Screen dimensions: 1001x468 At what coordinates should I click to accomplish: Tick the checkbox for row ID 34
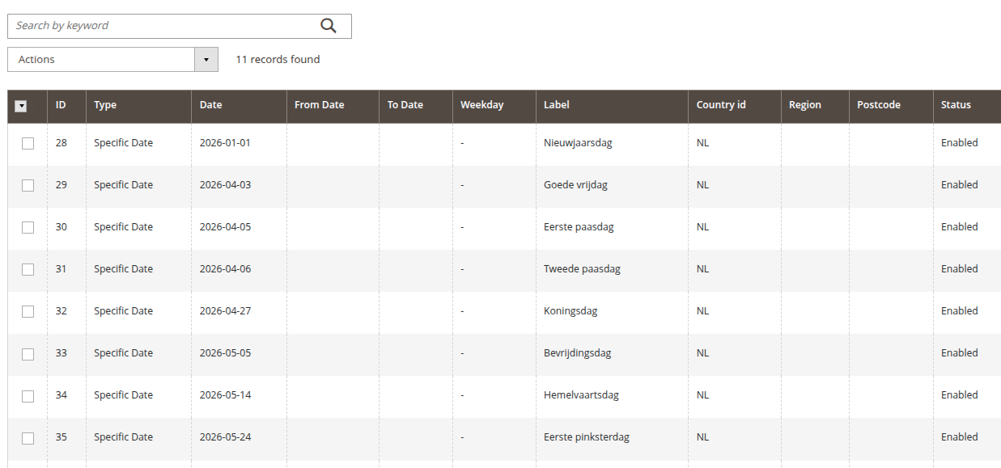[x=28, y=396]
